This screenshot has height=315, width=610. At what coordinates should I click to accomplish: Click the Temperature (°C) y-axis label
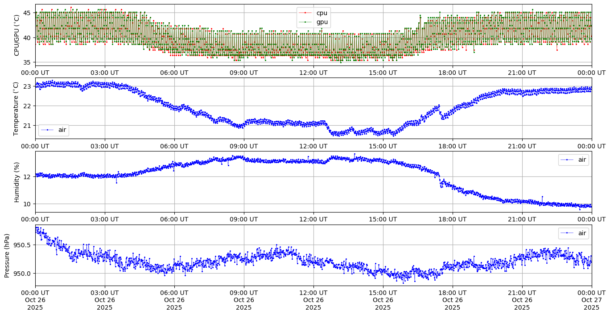click(x=16, y=108)
